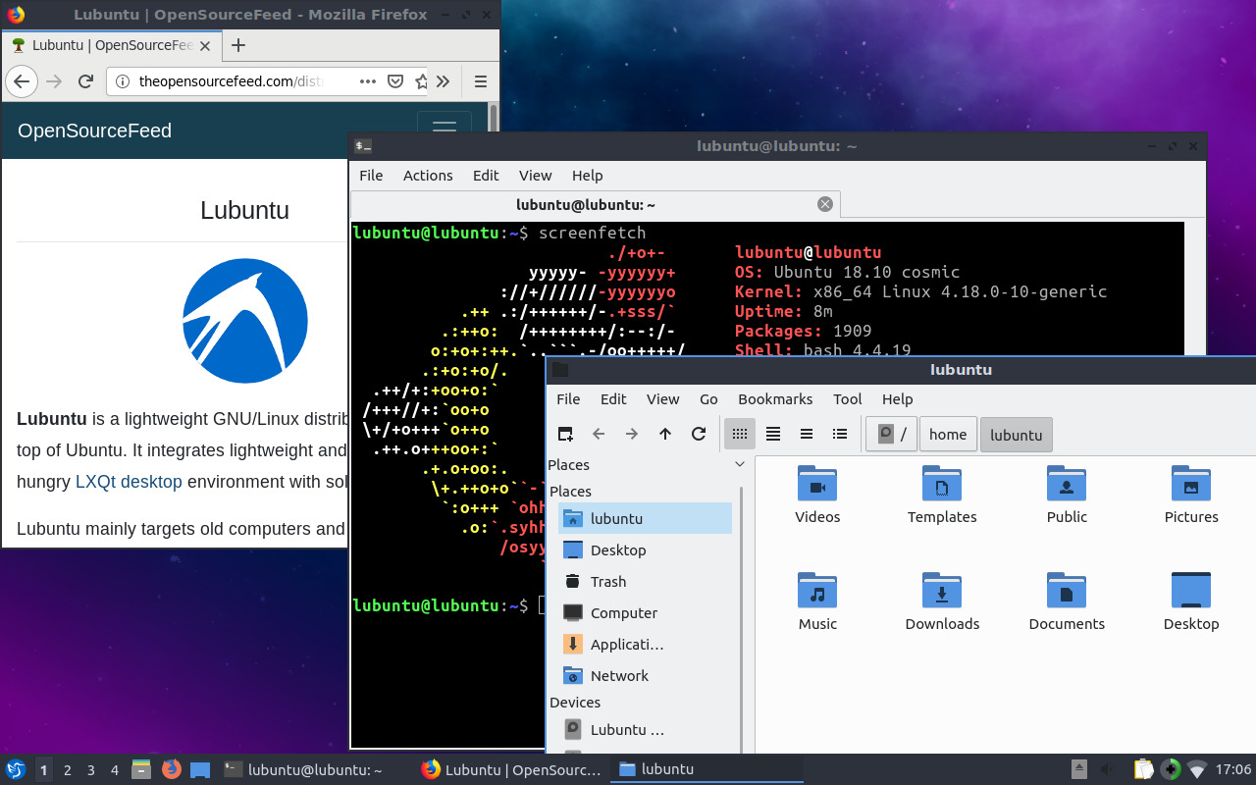
Task: Switch file manager to detailed list view
Action: pyautogui.click(x=839, y=433)
